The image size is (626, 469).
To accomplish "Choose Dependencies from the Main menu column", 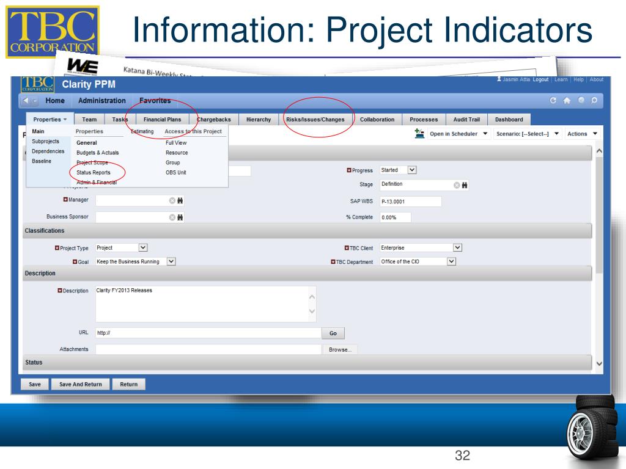I will pos(48,151).
